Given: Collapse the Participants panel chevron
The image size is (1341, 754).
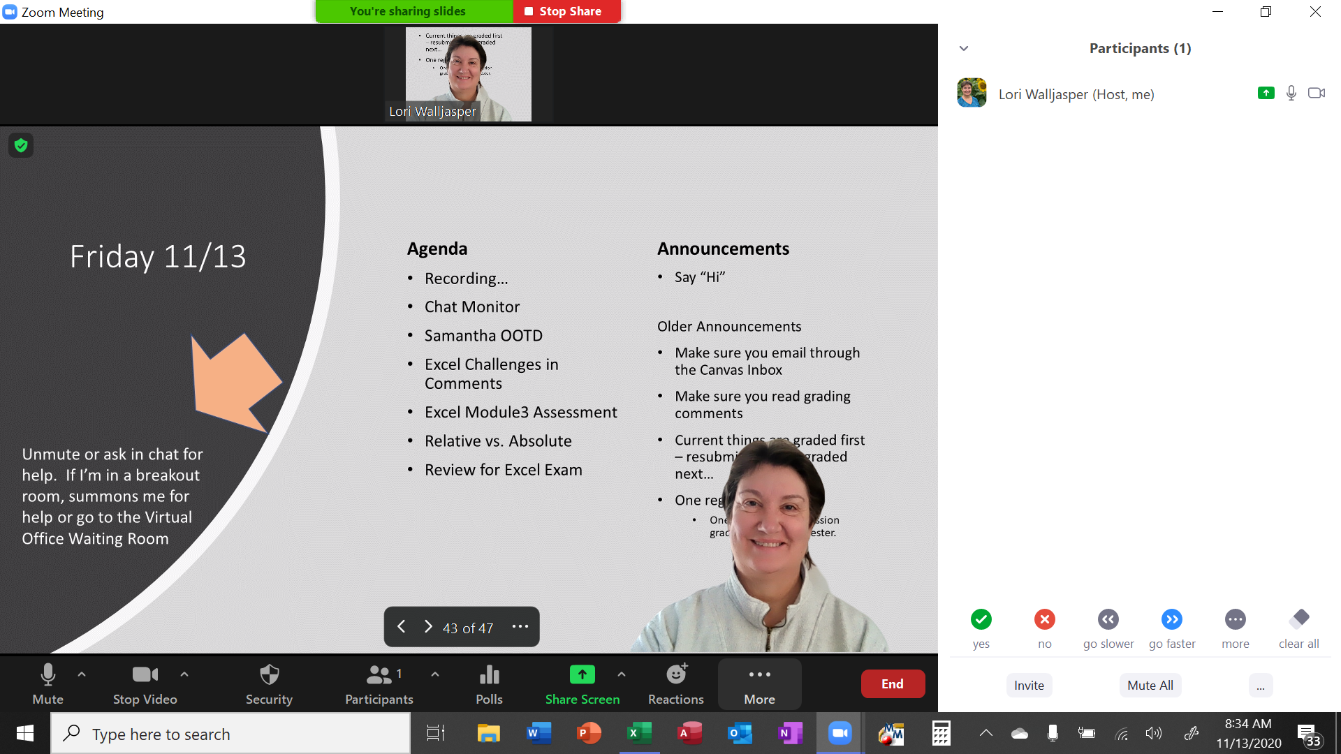Looking at the screenshot, I should point(964,48).
